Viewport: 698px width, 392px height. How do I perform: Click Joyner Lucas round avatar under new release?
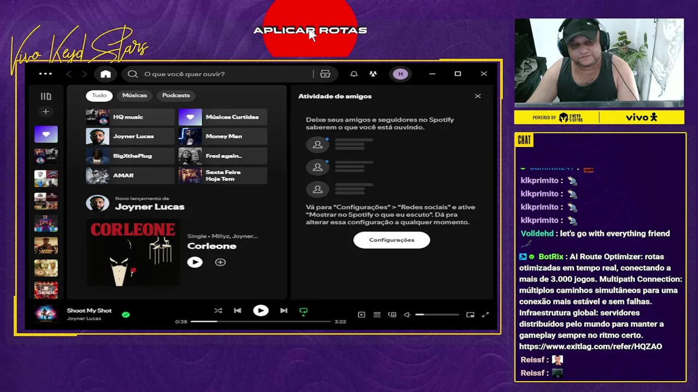[98, 203]
